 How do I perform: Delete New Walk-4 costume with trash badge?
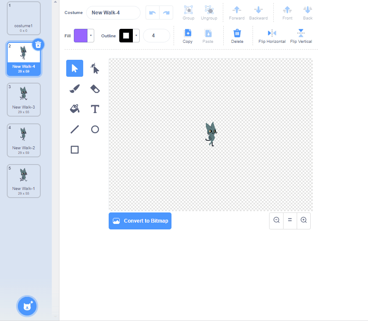click(38, 45)
